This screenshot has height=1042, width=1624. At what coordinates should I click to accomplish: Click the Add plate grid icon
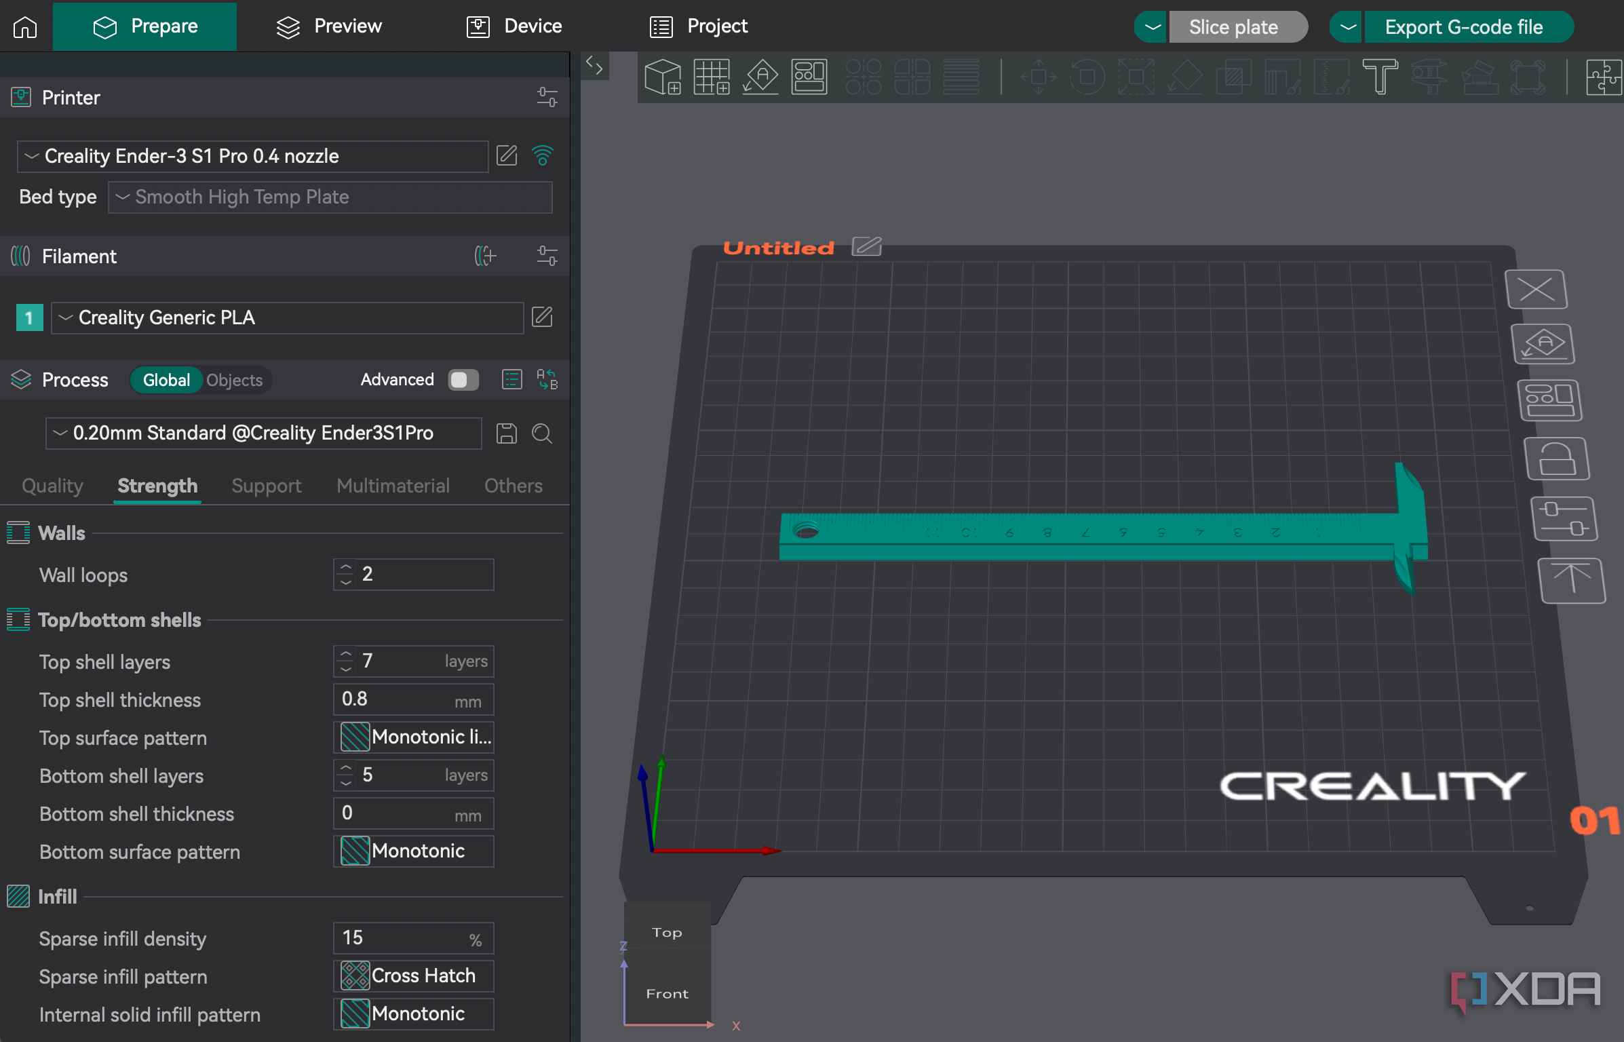tap(712, 77)
